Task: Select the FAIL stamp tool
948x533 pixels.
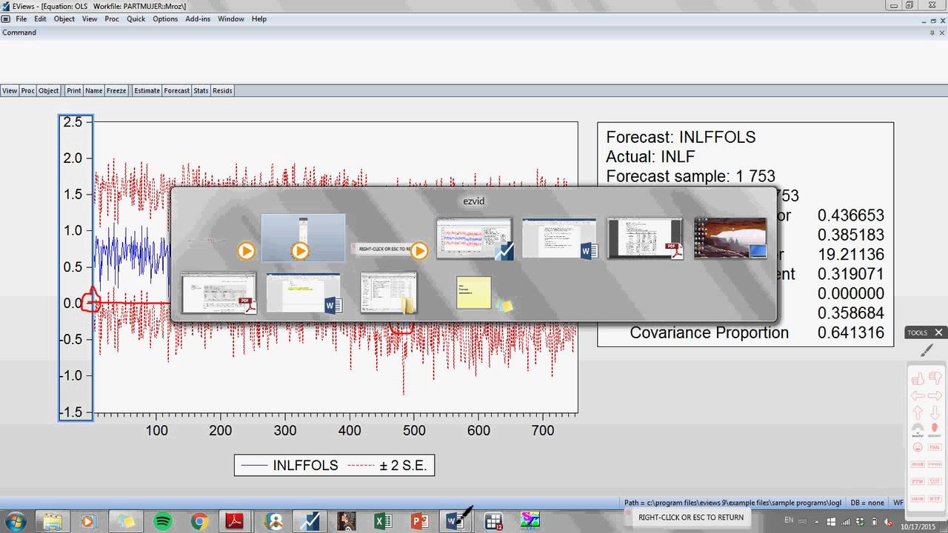Action: (x=935, y=447)
